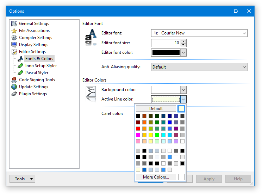
Task: Expand the Editor font dropdown
Action: tap(244, 33)
